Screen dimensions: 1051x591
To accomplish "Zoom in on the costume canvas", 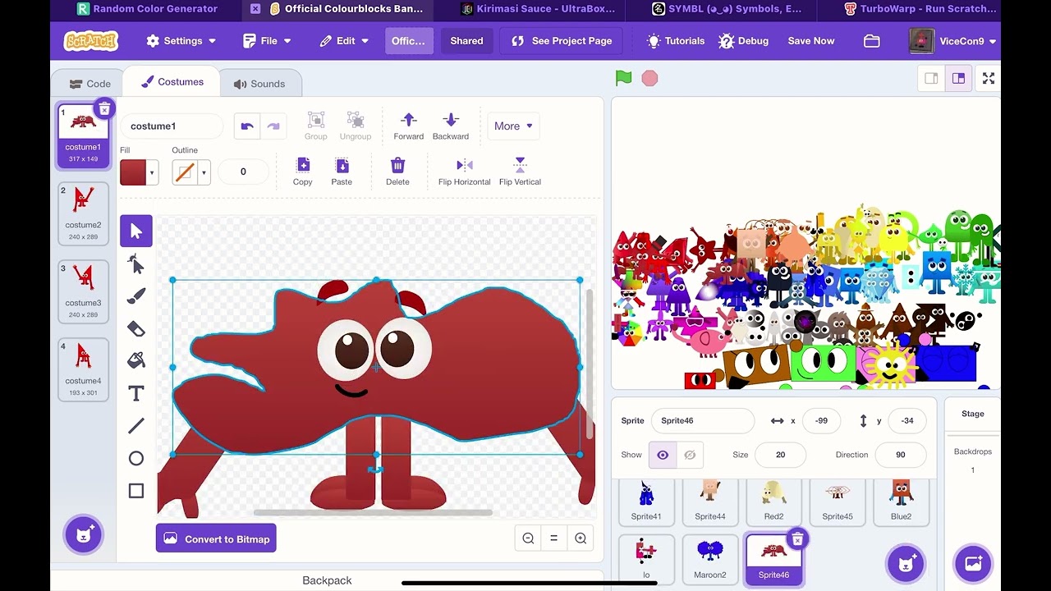I will point(581,538).
